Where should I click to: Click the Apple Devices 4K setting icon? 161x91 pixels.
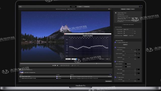(20, 78)
